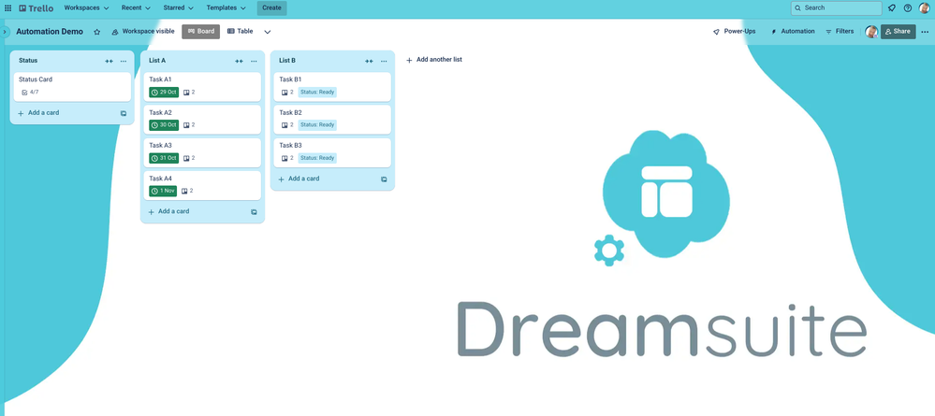Viewport: 935px width, 416px height.
Task: Open board menu ellipsis next to Share
Action: pos(925,32)
